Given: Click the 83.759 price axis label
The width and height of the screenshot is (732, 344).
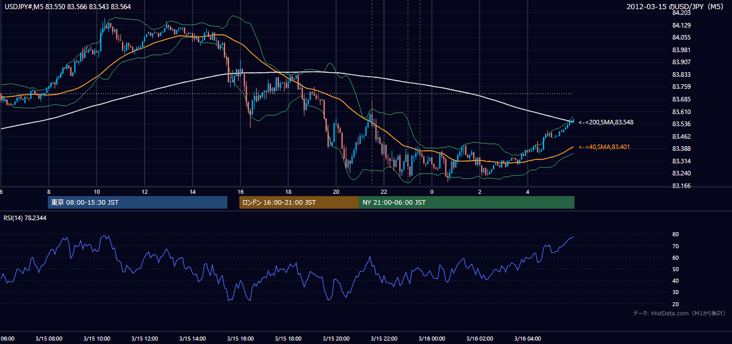Looking at the screenshot, I should pyautogui.click(x=682, y=87).
